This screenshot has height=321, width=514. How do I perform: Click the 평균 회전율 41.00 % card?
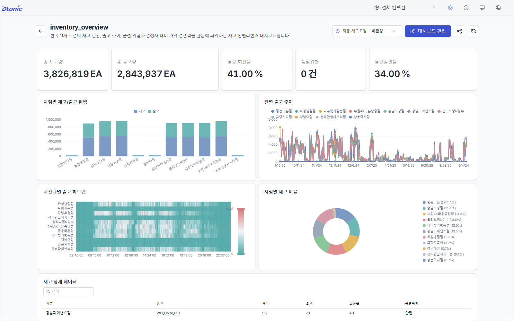(x=257, y=70)
